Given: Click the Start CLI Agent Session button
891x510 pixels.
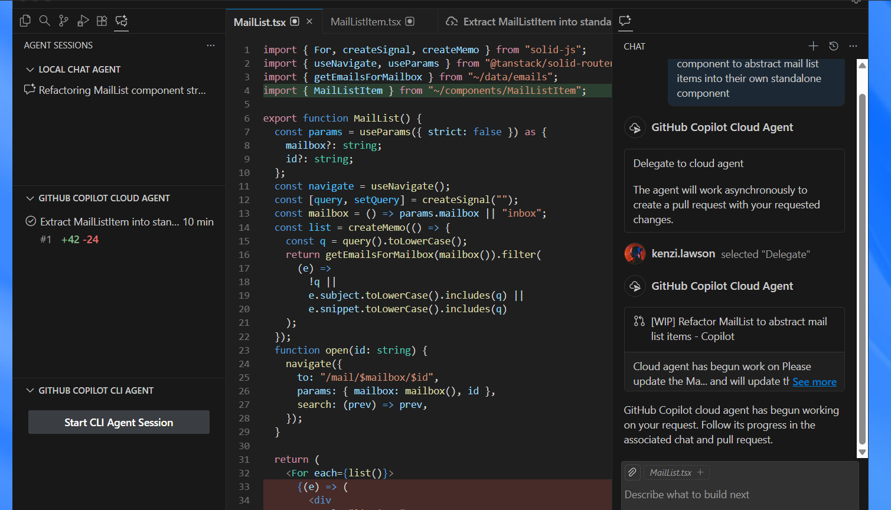Looking at the screenshot, I should pyautogui.click(x=119, y=422).
